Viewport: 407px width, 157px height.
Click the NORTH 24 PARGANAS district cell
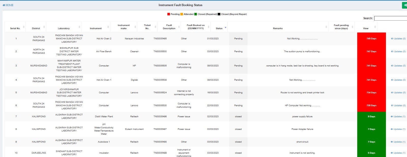point(39,51)
